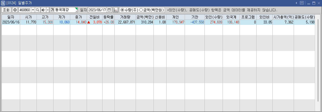Click the closing price 14,840 cell
322x112 pixels.
pos(78,22)
